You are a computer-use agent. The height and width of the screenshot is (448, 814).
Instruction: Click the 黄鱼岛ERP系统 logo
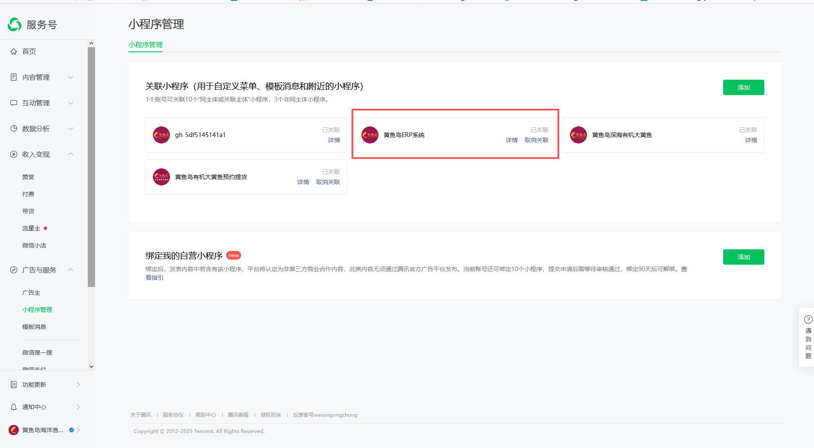click(370, 135)
